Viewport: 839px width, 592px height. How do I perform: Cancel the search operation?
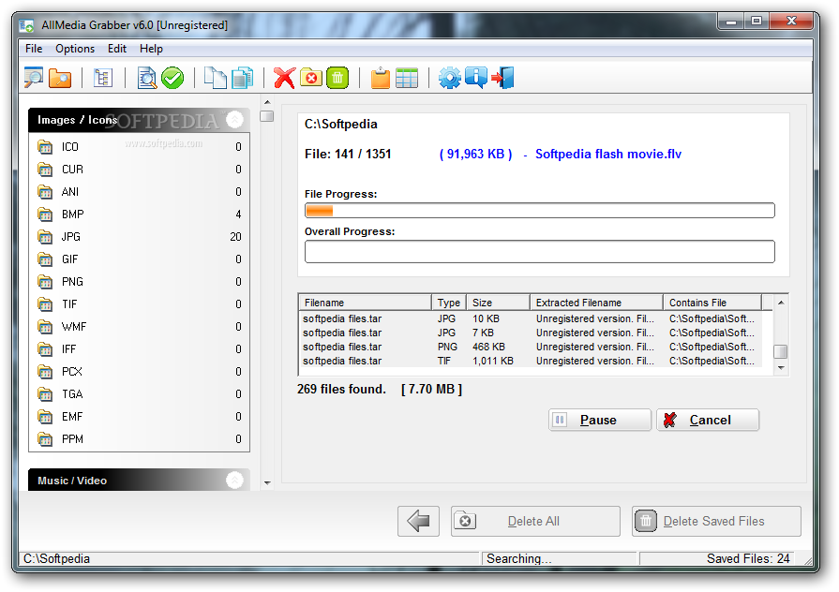(708, 420)
